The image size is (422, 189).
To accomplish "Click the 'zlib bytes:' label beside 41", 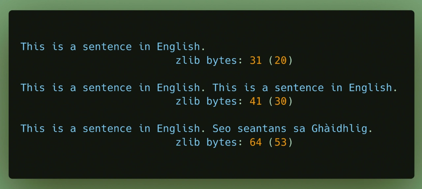I will click(210, 102).
